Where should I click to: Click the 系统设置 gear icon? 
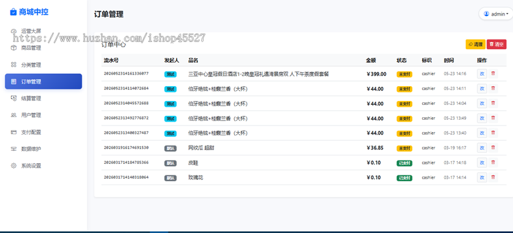(14, 166)
